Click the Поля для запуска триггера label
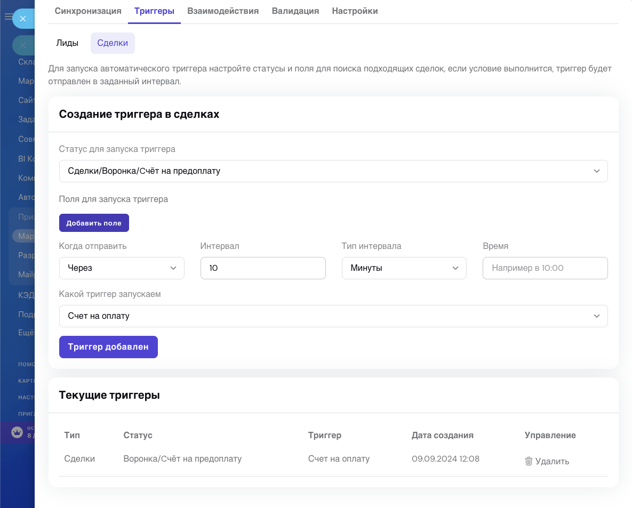The height and width of the screenshot is (508, 632). coord(113,199)
